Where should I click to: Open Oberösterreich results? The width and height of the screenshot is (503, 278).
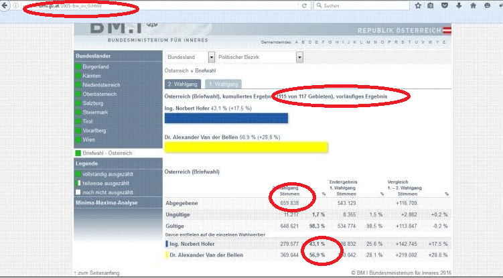[x=99, y=94]
